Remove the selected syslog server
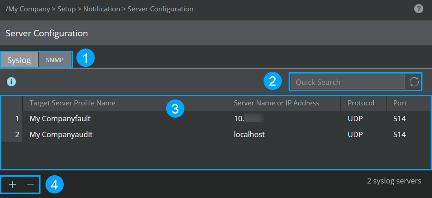Screen dimensions: 432x198 pyautogui.click(x=30, y=184)
